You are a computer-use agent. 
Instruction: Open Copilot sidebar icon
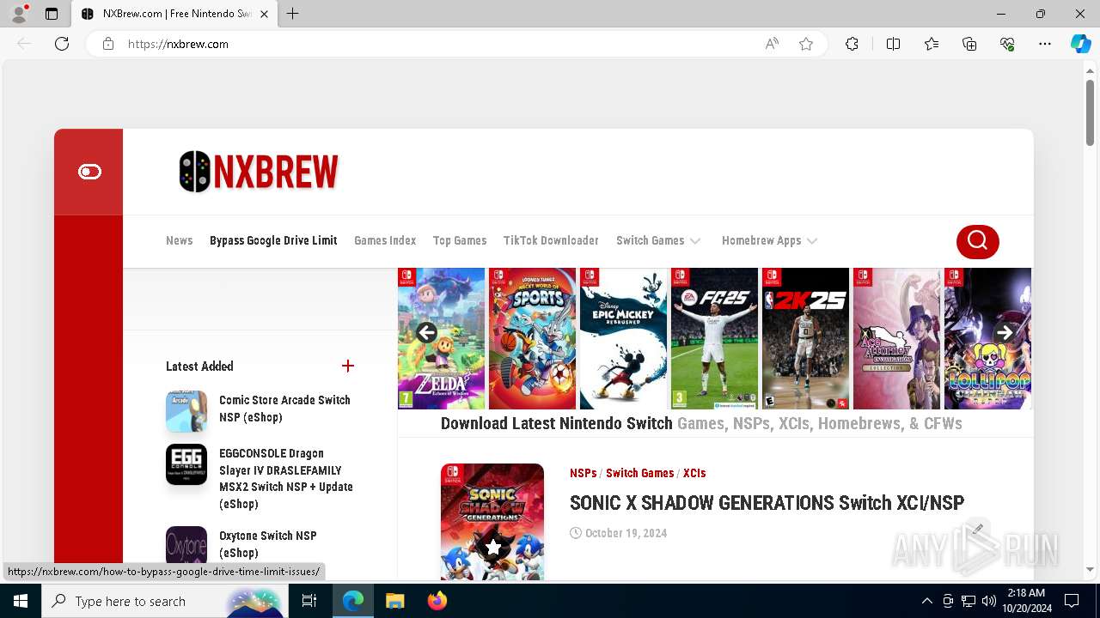coord(1080,44)
